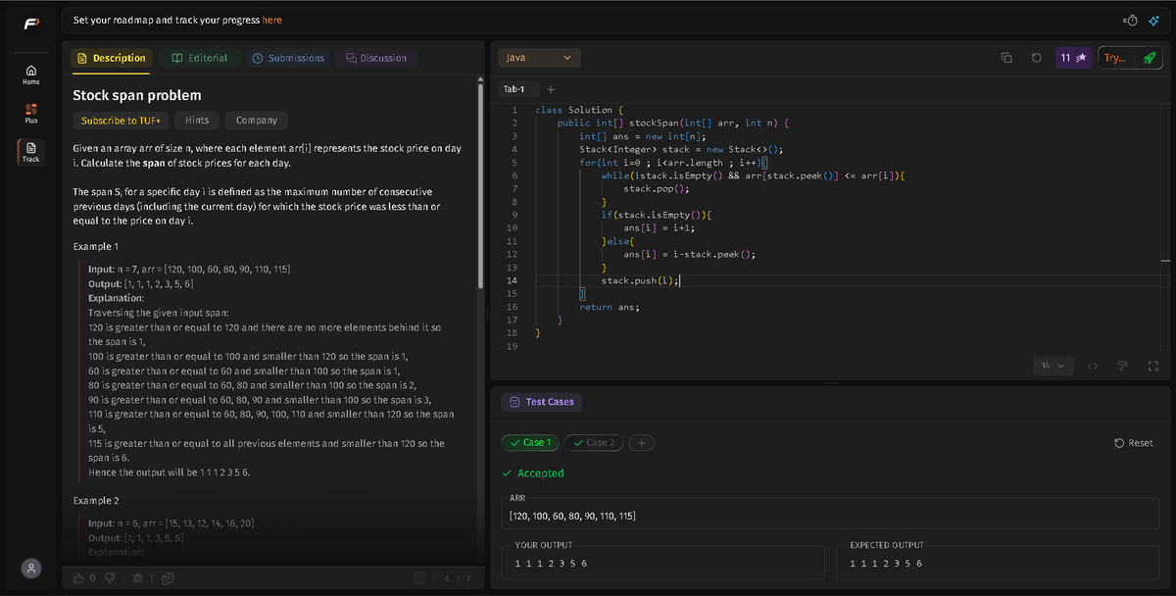
Task: Click the Try… run button
Action: (1115, 58)
